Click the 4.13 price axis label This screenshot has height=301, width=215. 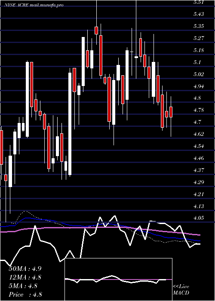pos(199,206)
